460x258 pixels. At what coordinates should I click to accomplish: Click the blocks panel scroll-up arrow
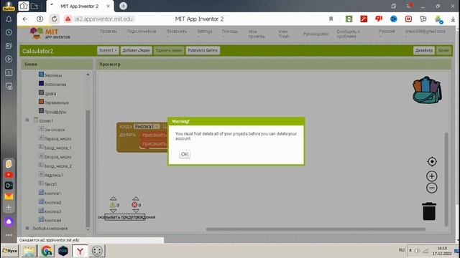point(88,75)
